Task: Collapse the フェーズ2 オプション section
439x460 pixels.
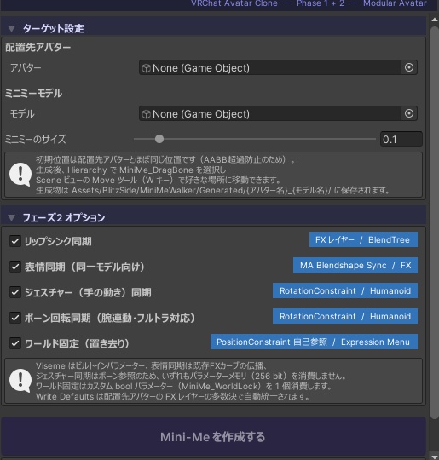Action: pos(11,218)
